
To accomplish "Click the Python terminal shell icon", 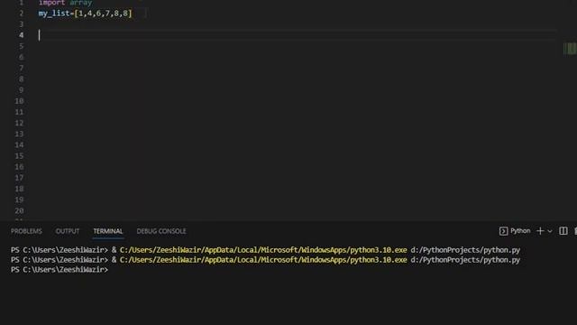I will (503, 231).
